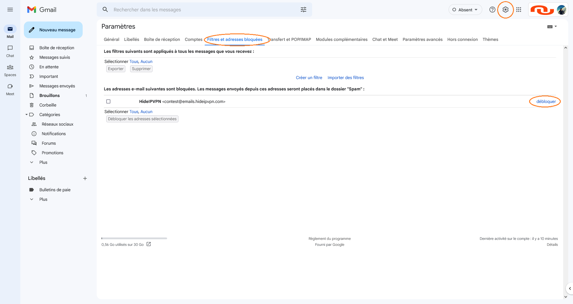Switch to Chat et Meet tab

point(385,39)
